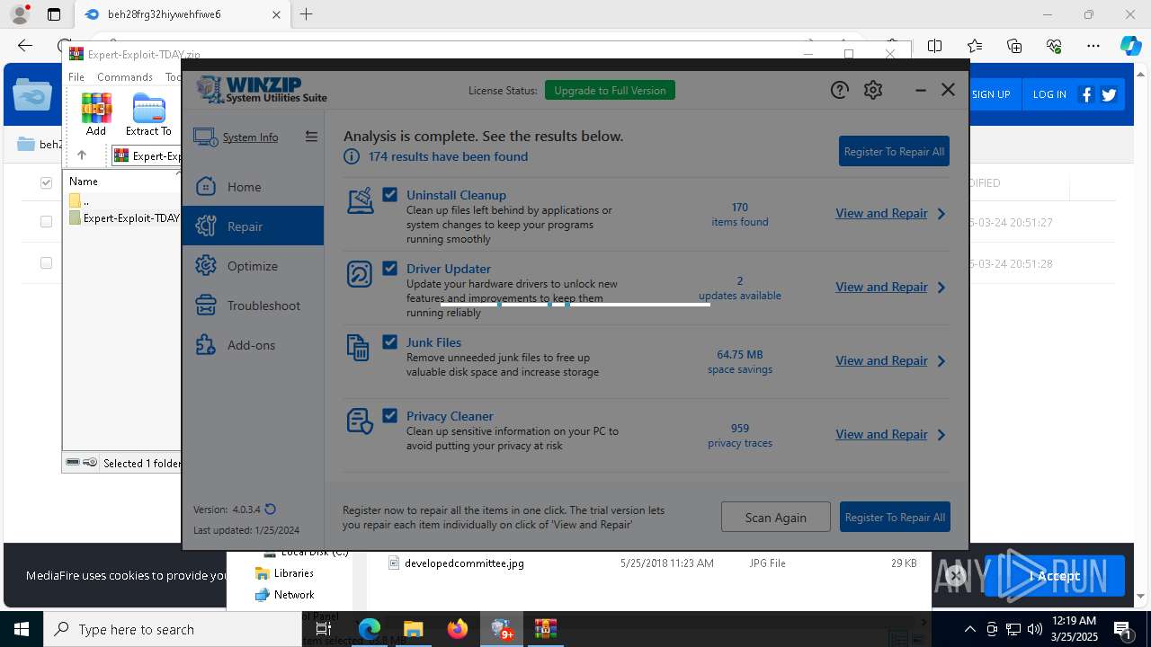Screen dimensions: 1151x647
Task: Click MediaFire Facebook icon
Action: (x=1086, y=94)
